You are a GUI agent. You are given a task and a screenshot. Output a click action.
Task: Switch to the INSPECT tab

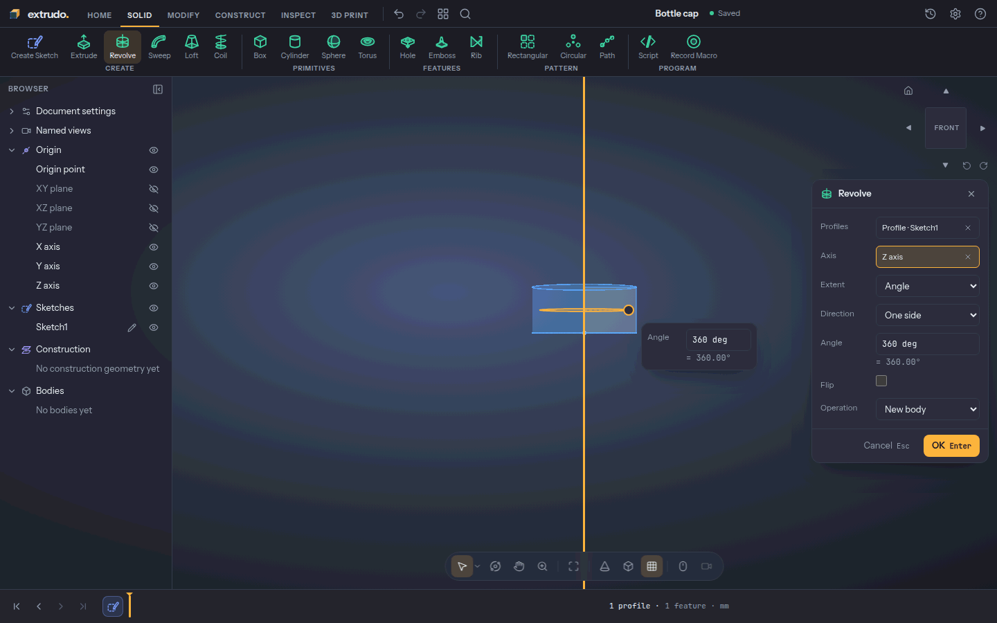tap(298, 15)
